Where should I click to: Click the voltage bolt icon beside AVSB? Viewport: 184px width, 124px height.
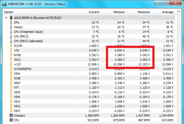click(11, 55)
